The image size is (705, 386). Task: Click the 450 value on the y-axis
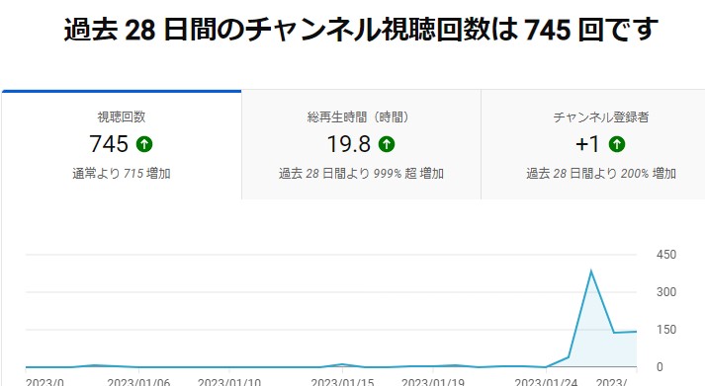pyautogui.click(x=665, y=255)
